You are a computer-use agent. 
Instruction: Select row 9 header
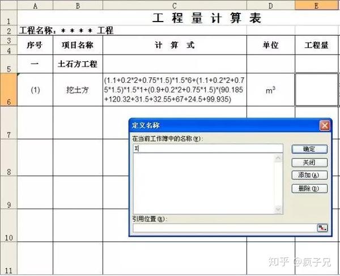coord(8,193)
